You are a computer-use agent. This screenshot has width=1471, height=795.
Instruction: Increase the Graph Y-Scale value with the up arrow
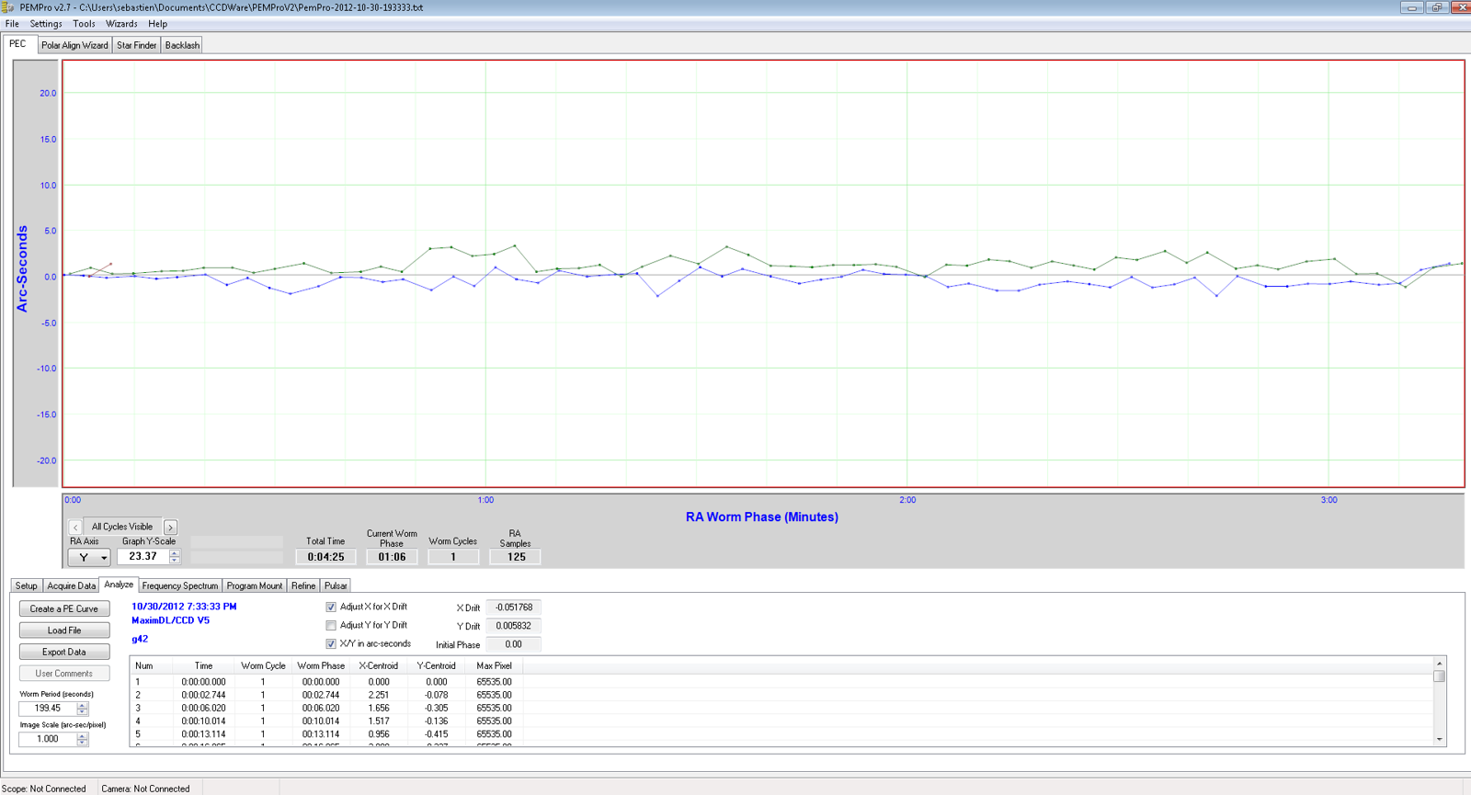click(175, 553)
